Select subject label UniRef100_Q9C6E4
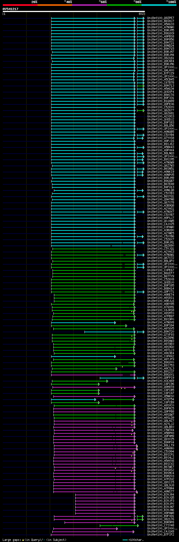Screen dimensions: 179x542 [x=161, y=61]
